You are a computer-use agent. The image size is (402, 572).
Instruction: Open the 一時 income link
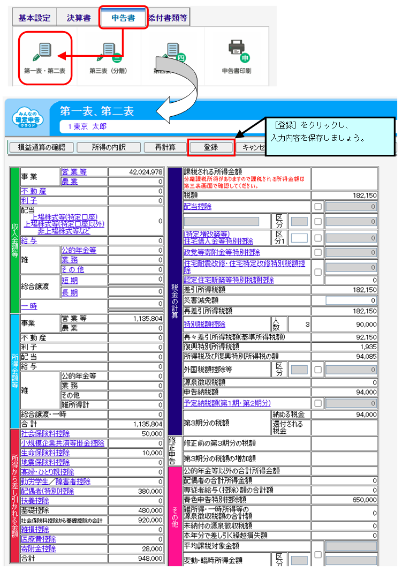(29, 306)
